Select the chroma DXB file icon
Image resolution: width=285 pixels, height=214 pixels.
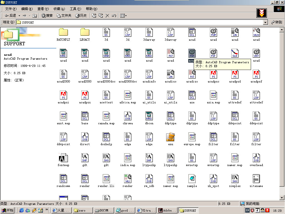[128, 116]
